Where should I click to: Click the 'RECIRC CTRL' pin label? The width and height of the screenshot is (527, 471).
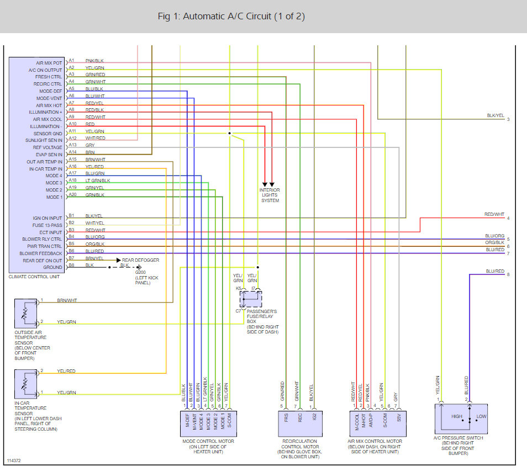(48, 84)
